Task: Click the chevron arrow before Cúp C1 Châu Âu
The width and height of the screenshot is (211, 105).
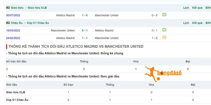Action: point(25,23)
